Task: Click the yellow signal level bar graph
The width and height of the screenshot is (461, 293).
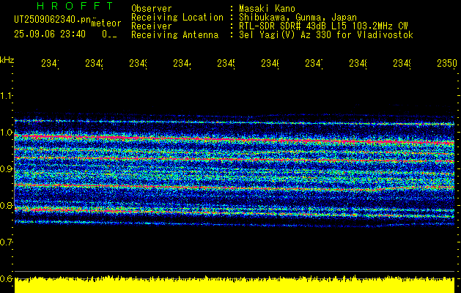Action: click(x=235, y=284)
